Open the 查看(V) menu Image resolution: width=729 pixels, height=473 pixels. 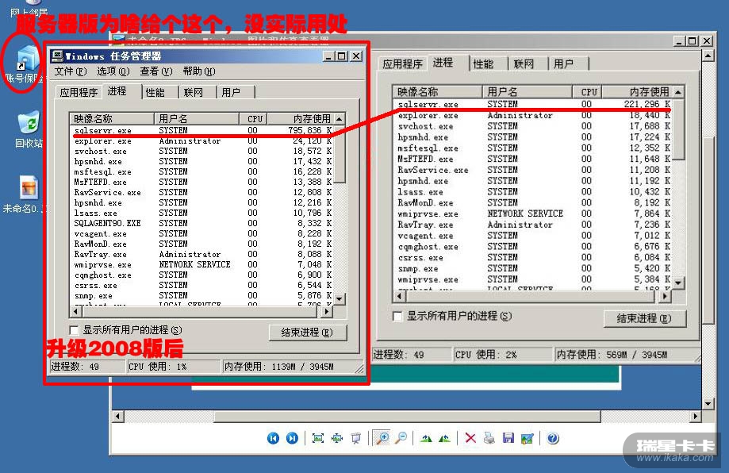(156, 71)
